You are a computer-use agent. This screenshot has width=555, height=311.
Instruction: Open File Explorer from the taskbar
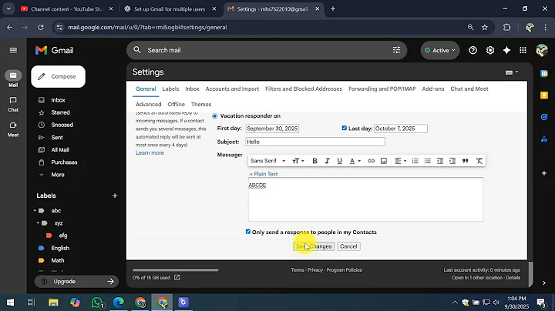tap(53, 303)
